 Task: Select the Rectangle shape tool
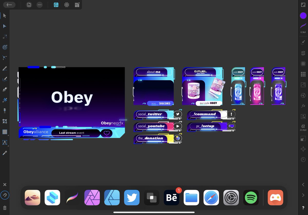5,132
